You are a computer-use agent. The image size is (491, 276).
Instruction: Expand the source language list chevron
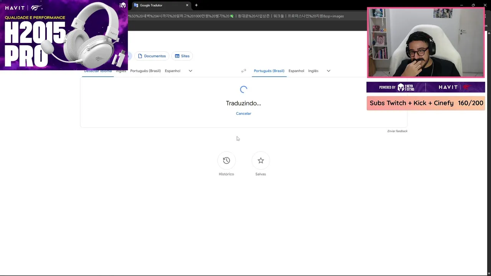(x=190, y=71)
